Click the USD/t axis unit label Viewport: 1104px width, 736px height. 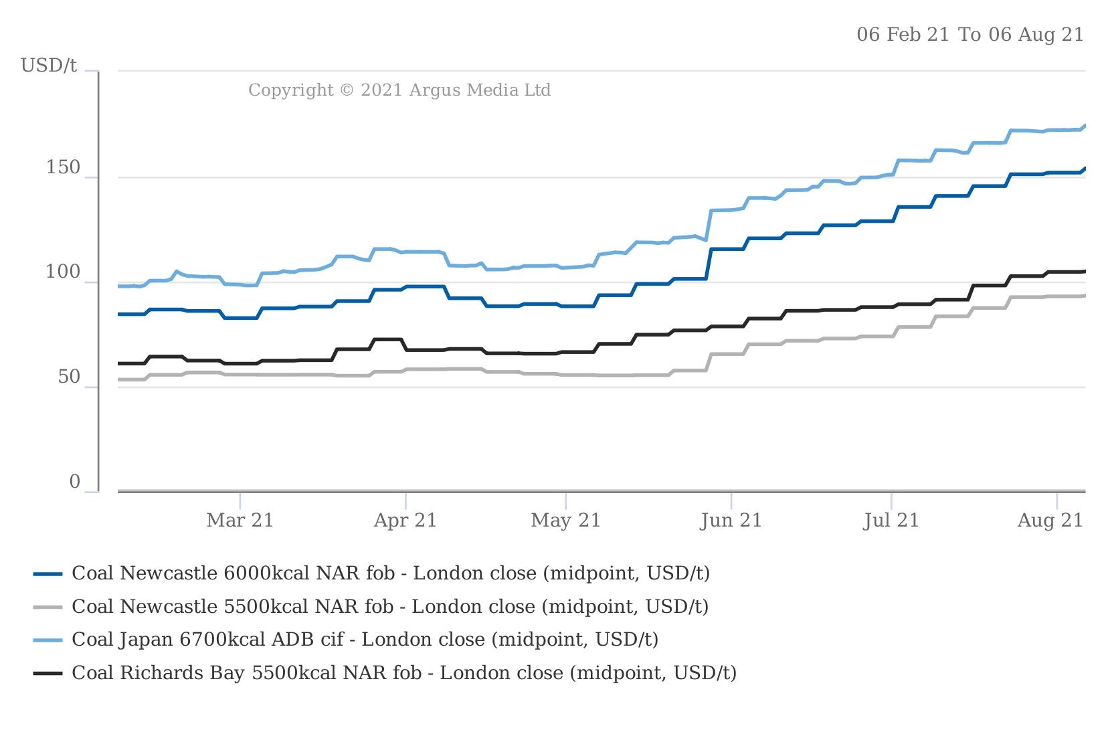click(49, 66)
